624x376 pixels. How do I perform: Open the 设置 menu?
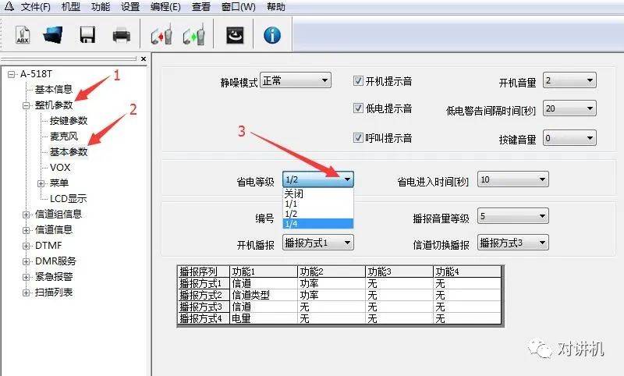pyautogui.click(x=130, y=7)
